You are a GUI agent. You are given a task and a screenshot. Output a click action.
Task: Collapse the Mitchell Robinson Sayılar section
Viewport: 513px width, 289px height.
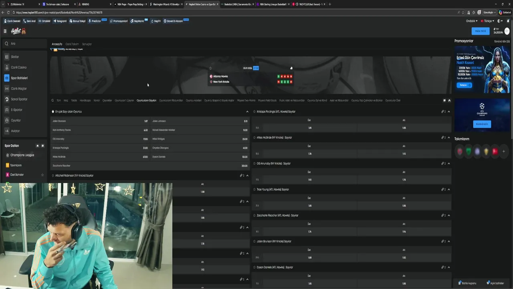point(247,175)
